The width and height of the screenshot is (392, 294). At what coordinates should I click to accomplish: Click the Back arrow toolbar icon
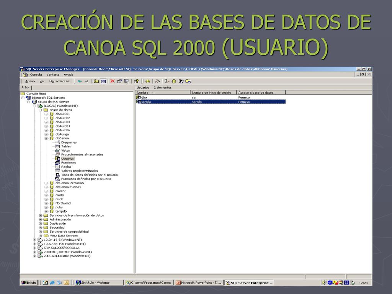pyautogui.click(x=80, y=81)
